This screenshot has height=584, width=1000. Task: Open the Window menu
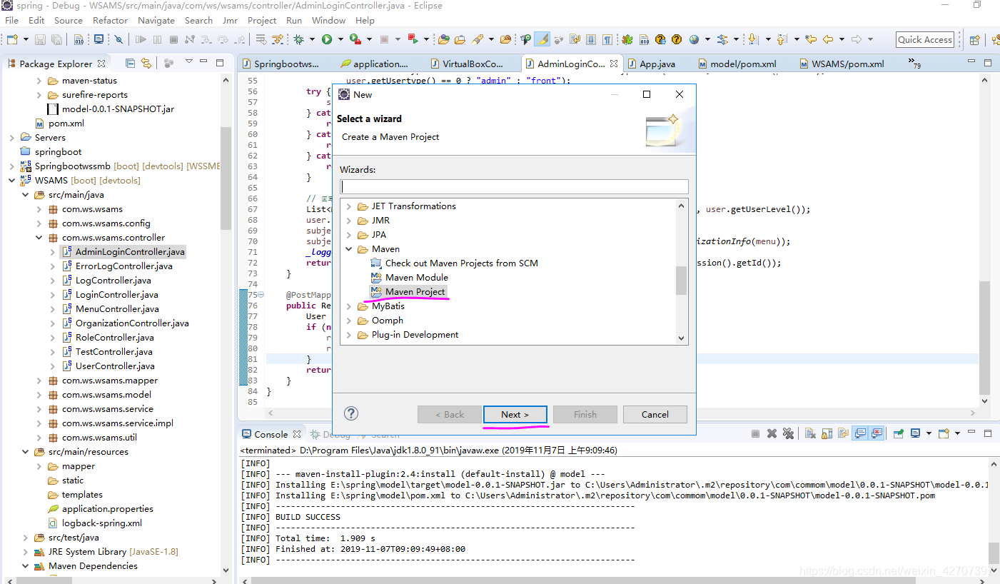click(328, 20)
